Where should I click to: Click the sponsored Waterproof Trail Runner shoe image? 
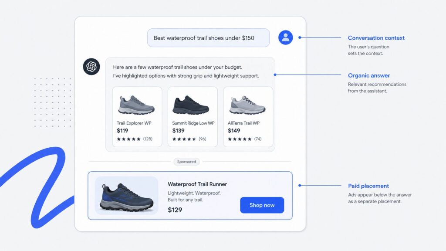pyautogui.click(x=126, y=196)
